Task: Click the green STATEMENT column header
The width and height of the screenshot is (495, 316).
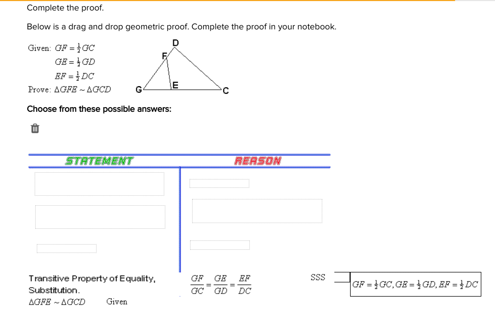Action: click(99, 161)
